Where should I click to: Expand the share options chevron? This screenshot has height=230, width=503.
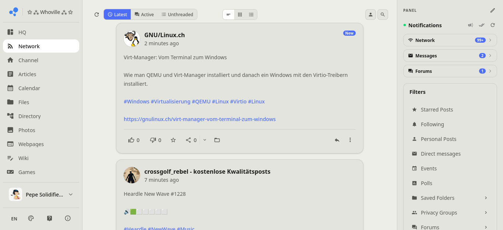coord(205,140)
